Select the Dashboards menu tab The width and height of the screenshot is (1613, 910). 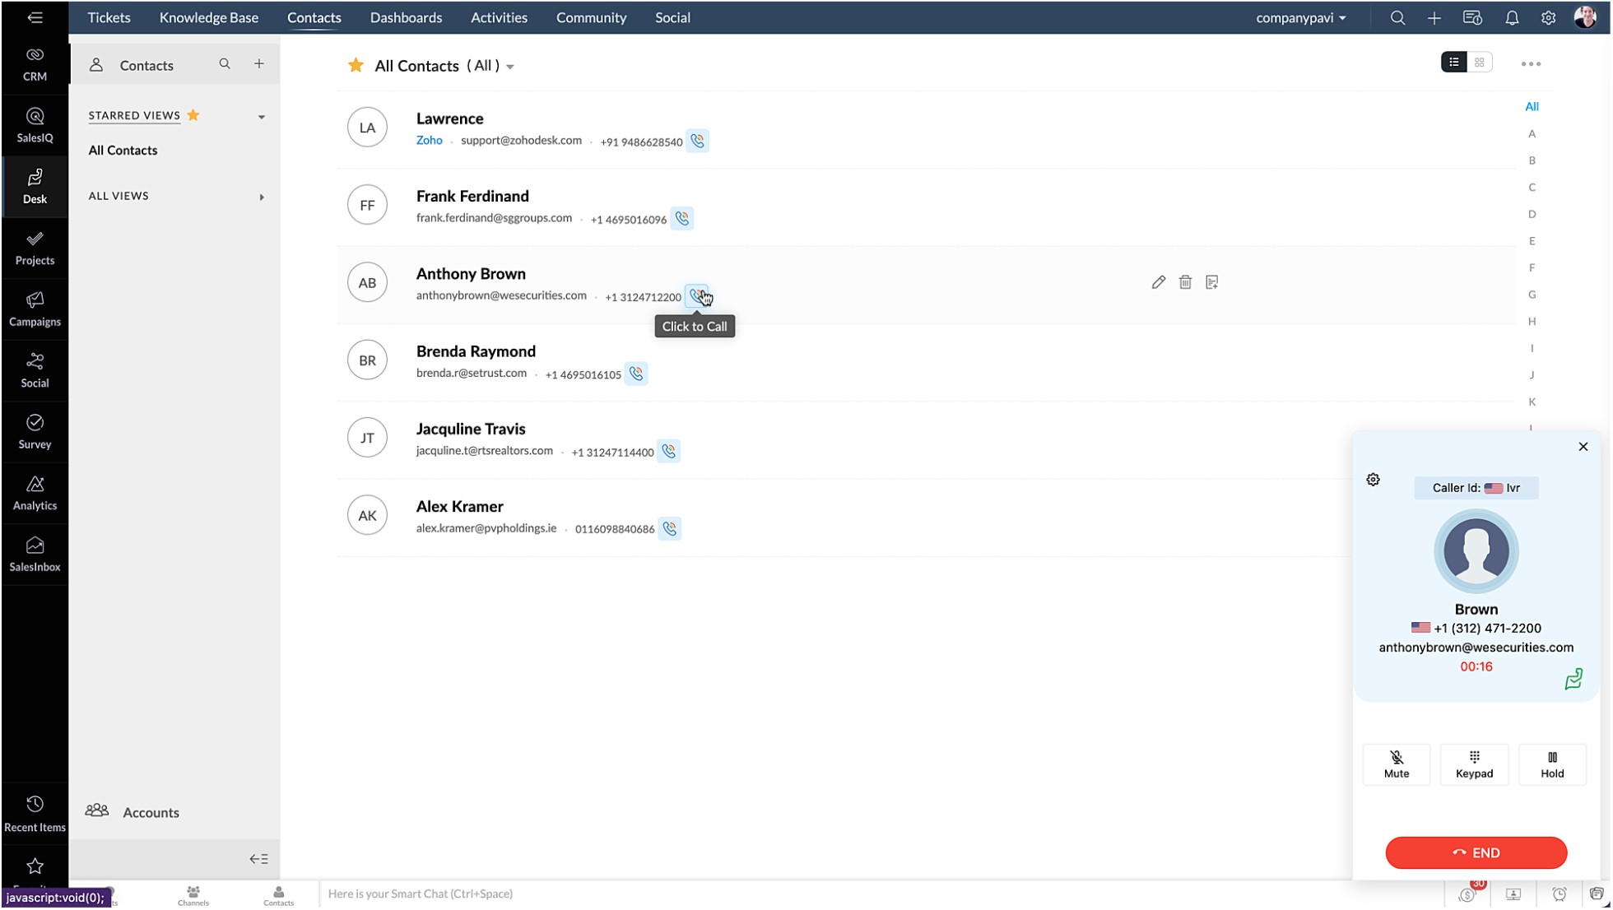[x=406, y=16]
